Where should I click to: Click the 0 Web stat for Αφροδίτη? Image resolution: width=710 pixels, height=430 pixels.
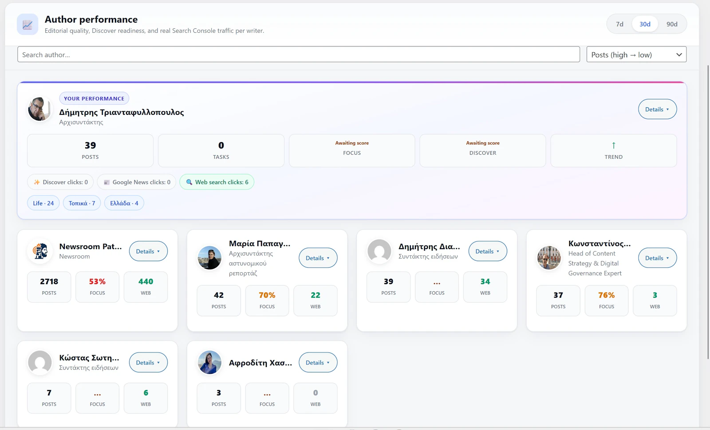[316, 398]
